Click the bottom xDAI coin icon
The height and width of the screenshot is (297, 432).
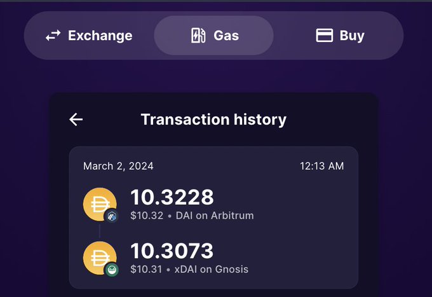(99, 258)
